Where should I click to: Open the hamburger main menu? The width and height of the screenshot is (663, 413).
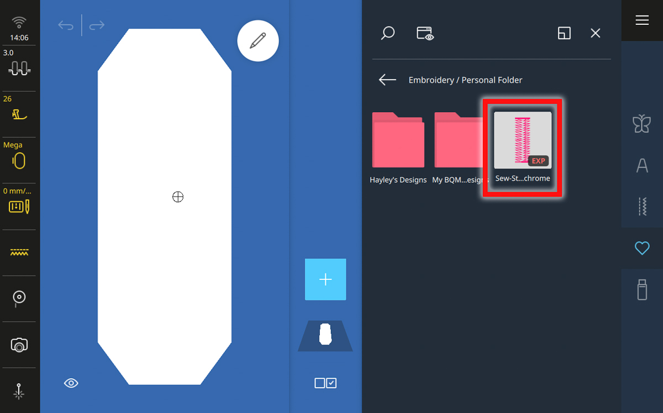[x=641, y=20]
